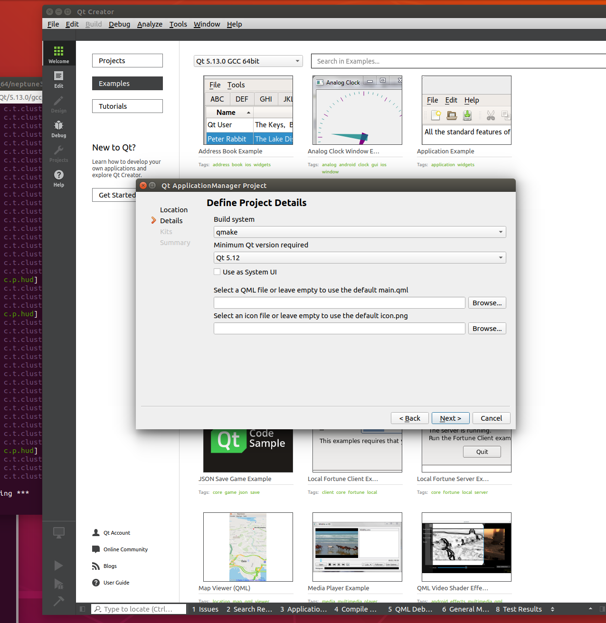Open the Blogs RSS link
The height and width of the screenshot is (623, 606).
pyautogui.click(x=110, y=566)
